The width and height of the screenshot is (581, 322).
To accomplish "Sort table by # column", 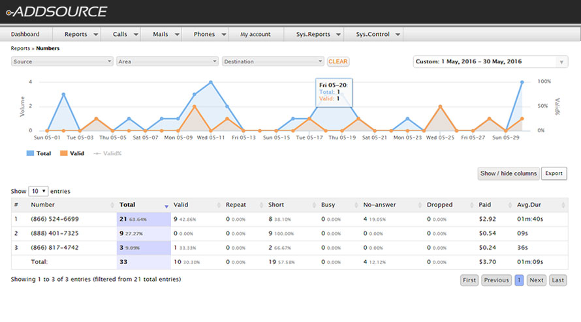I will [x=16, y=205].
